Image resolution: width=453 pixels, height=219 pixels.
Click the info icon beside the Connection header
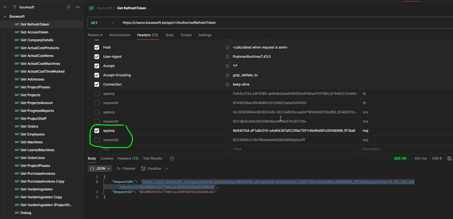click(x=227, y=84)
